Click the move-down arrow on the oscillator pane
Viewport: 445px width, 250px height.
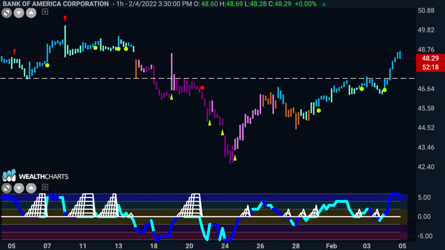[19, 188]
